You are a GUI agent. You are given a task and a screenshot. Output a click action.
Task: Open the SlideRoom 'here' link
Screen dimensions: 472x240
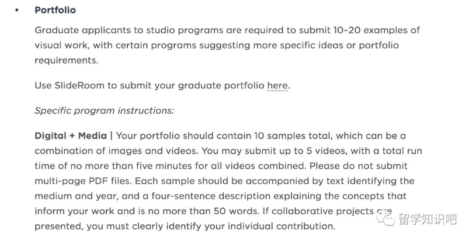tap(277, 86)
